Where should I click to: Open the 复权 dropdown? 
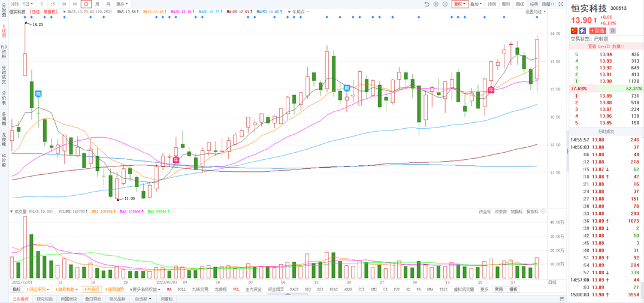(459, 4)
